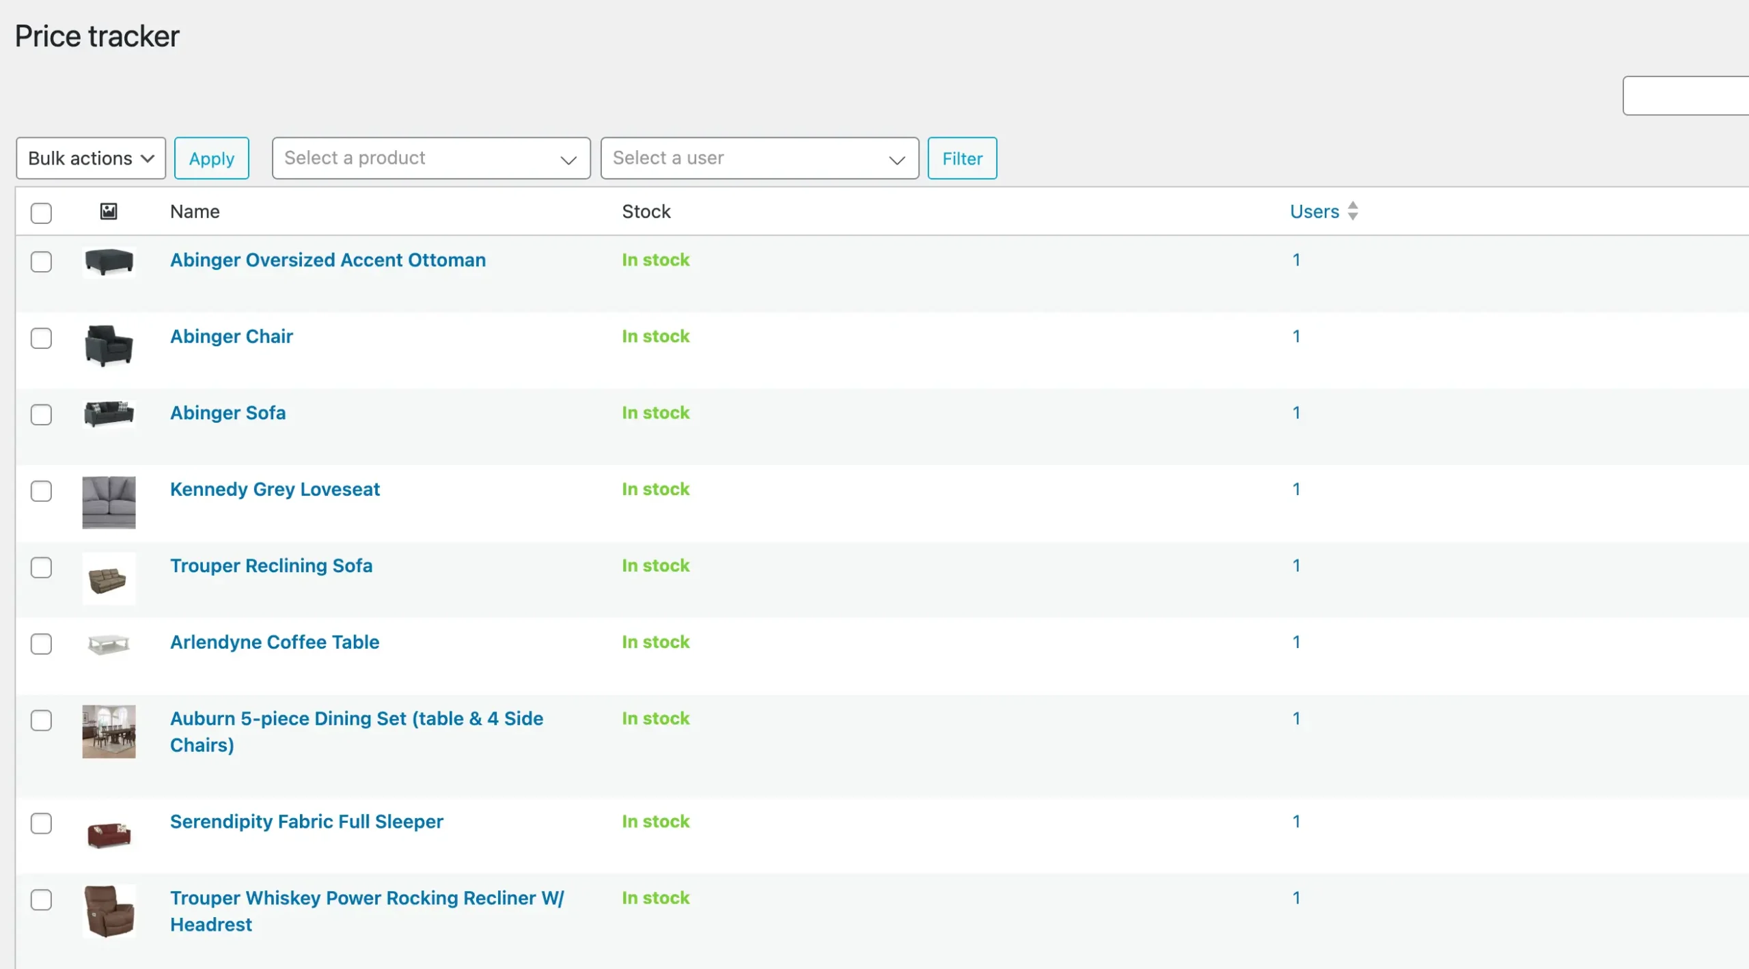The height and width of the screenshot is (969, 1749).
Task: Open the Select a user dropdown
Action: pyautogui.click(x=758, y=158)
